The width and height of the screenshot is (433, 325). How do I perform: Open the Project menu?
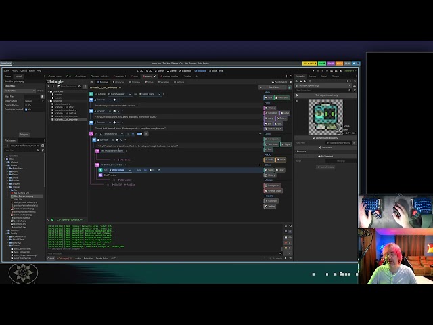[x=15, y=70]
